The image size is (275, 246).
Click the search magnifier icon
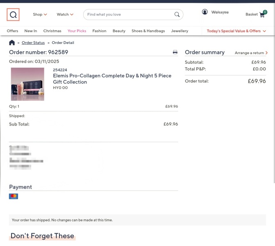pos(177,14)
